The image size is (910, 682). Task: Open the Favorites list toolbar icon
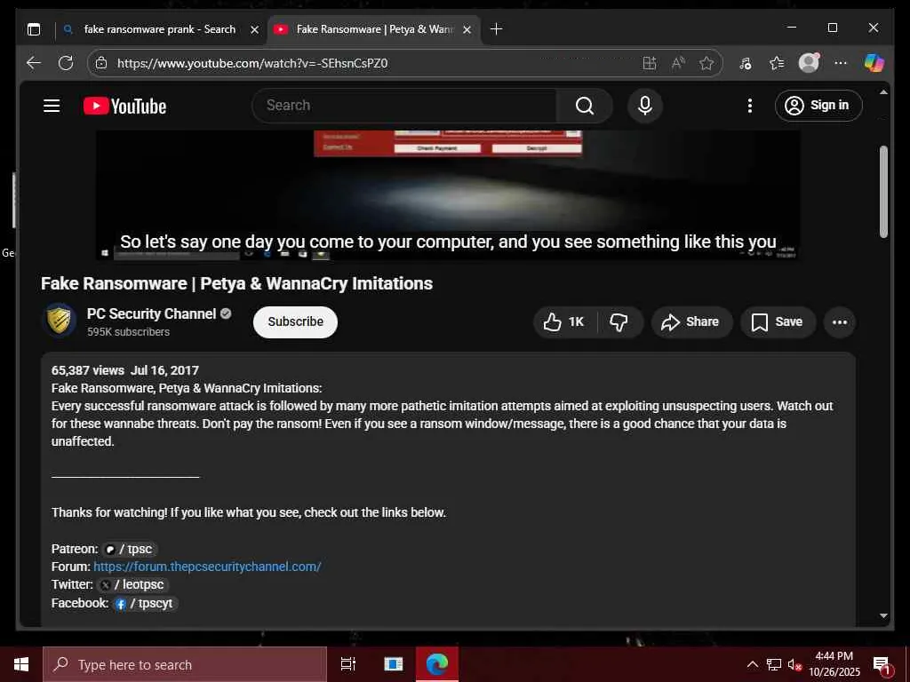(x=777, y=63)
